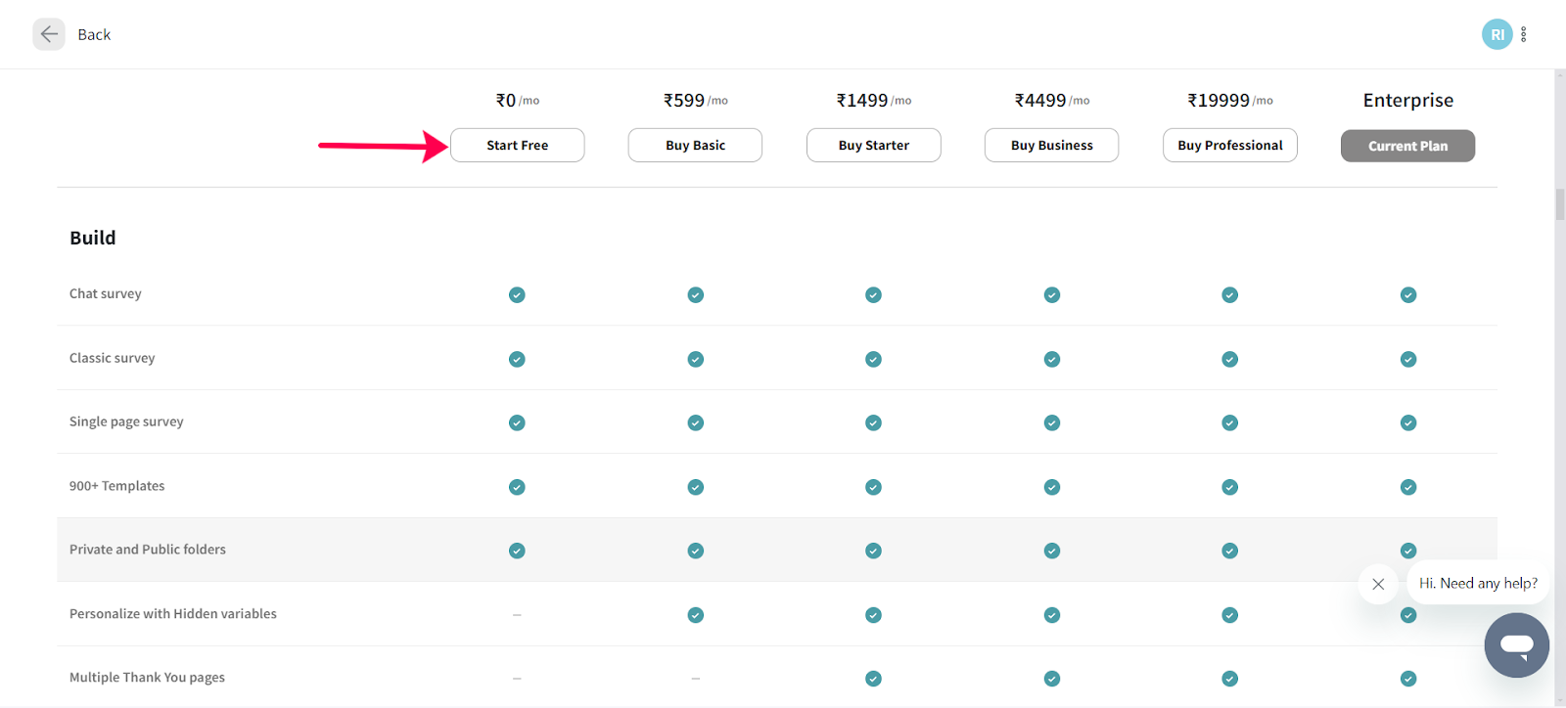The width and height of the screenshot is (1566, 708).
Task: Click Single page survey checkmark under ₹1499 plan
Action: tap(873, 422)
